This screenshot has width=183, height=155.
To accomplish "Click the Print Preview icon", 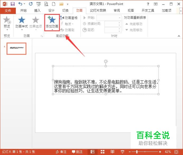I will (x=46, y=4).
